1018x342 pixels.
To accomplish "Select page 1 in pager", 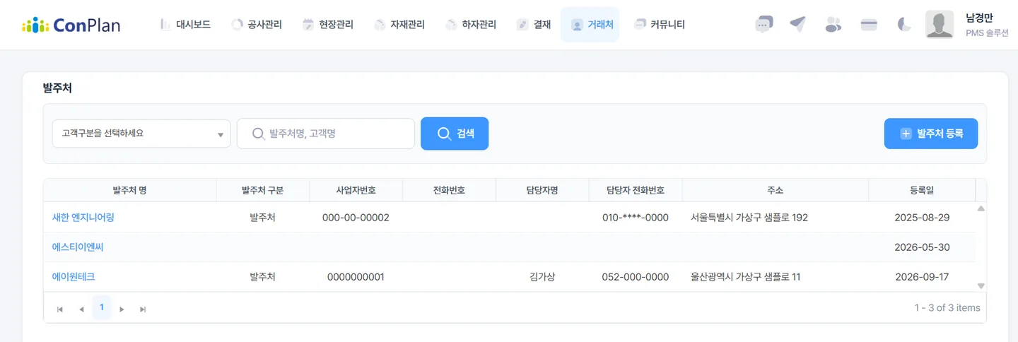I will 102,307.
